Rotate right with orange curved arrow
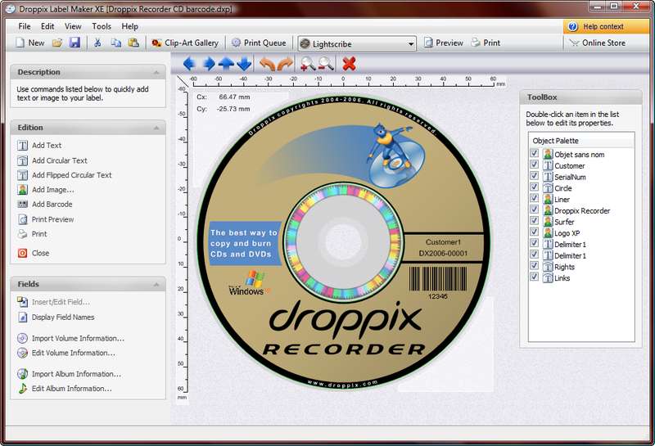 (x=285, y=64)
